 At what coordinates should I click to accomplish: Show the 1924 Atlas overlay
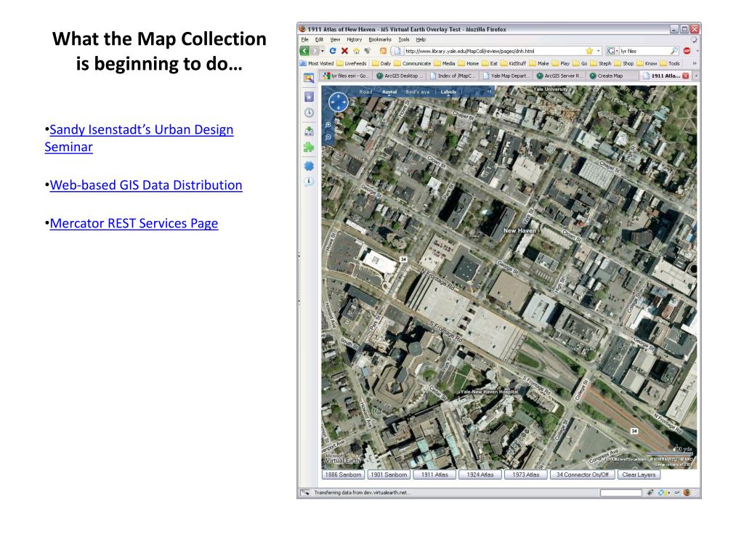tap(480, 474)
